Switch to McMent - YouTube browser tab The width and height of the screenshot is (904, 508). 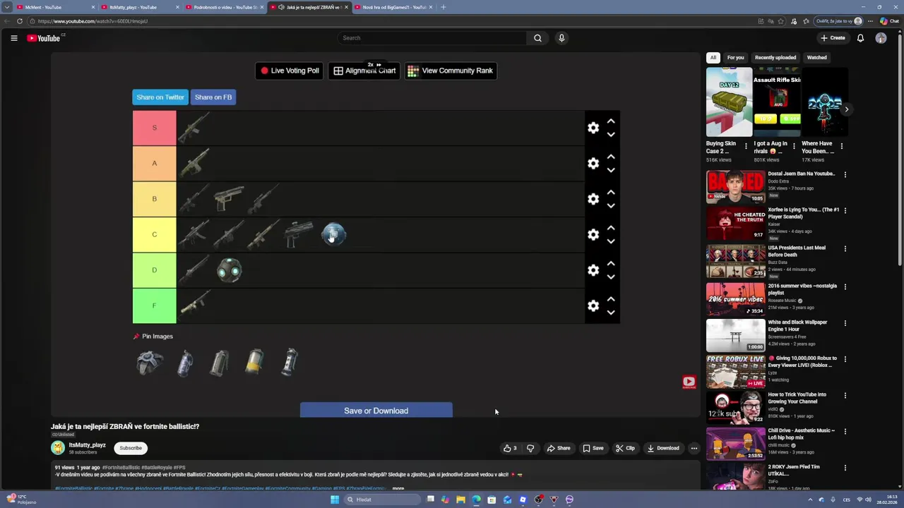pos(55,7)
